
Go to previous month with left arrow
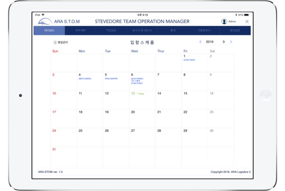[200, 42]
